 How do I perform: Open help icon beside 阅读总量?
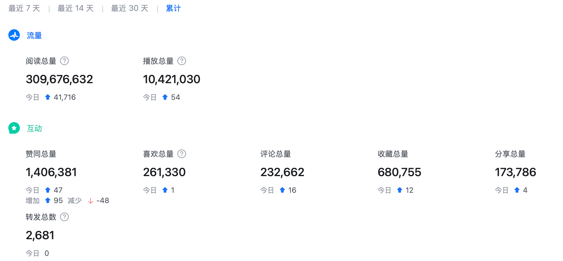click(x=64, y=61)
